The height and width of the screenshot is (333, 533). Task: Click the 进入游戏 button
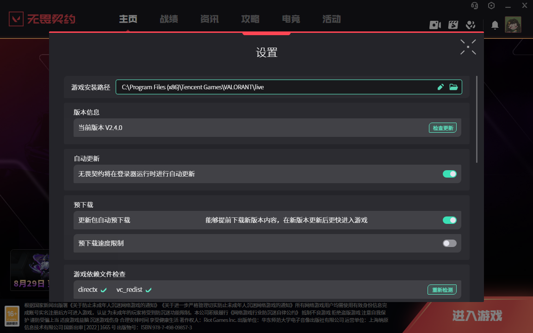477,316
